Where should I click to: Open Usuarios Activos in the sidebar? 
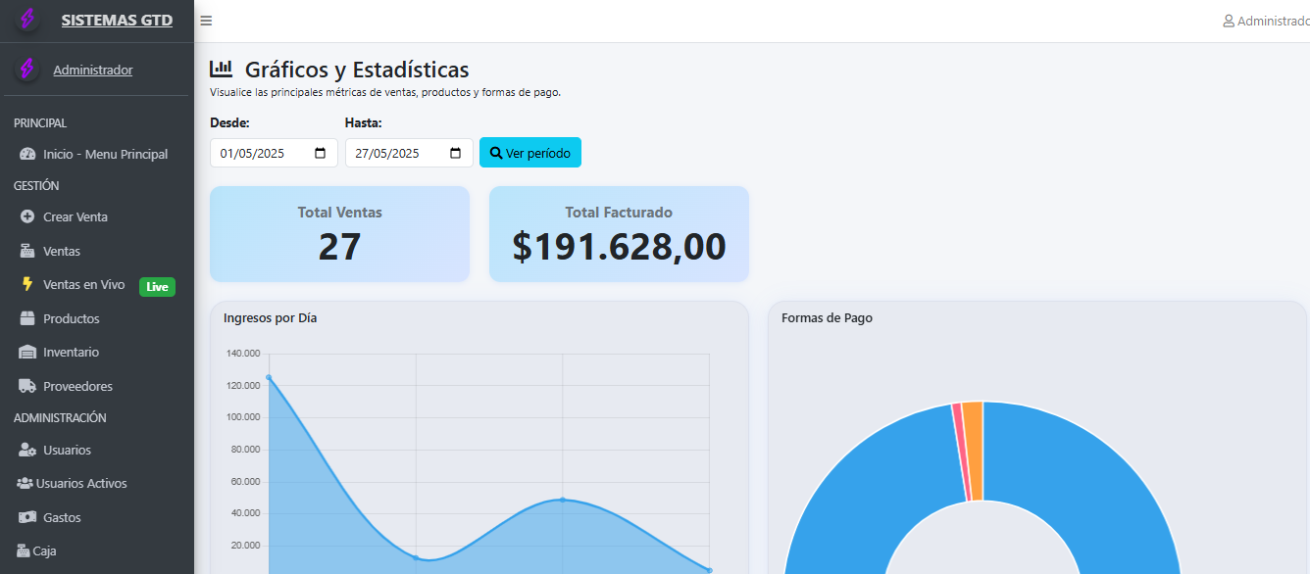point(81,483)
